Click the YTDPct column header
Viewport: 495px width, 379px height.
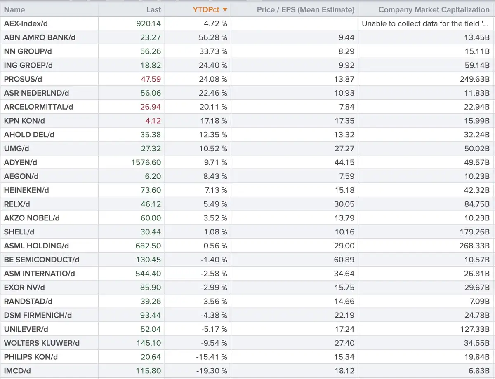point(206,9)
